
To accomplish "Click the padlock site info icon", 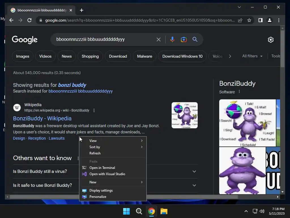I will pos(41,20).
